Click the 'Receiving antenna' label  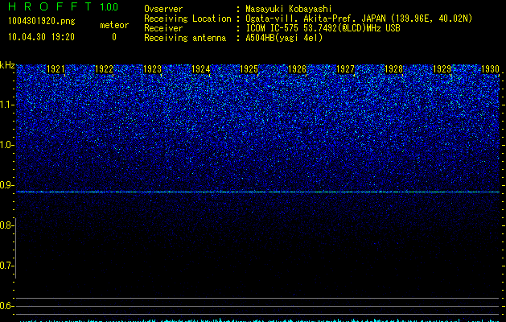coord(185,38)
